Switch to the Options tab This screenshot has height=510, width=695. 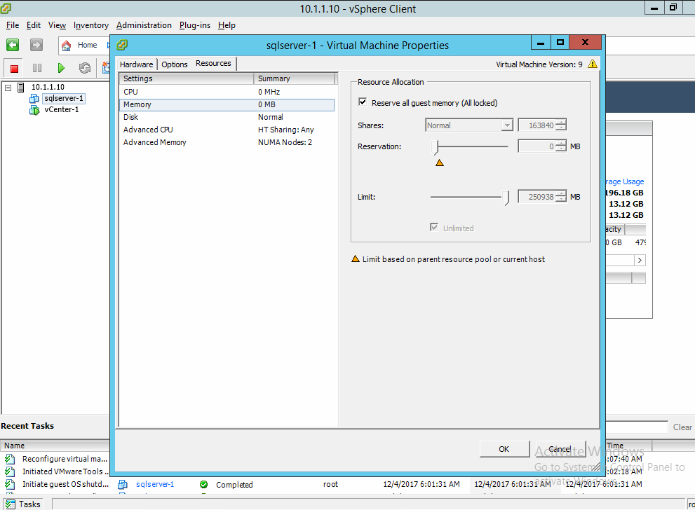click(x=175, y=64)
